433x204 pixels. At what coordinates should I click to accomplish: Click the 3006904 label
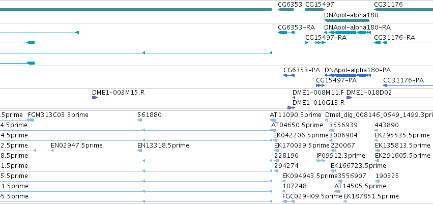coord(343,135)
